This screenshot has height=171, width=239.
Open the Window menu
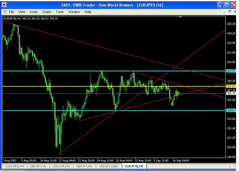[x=74, y=12]
